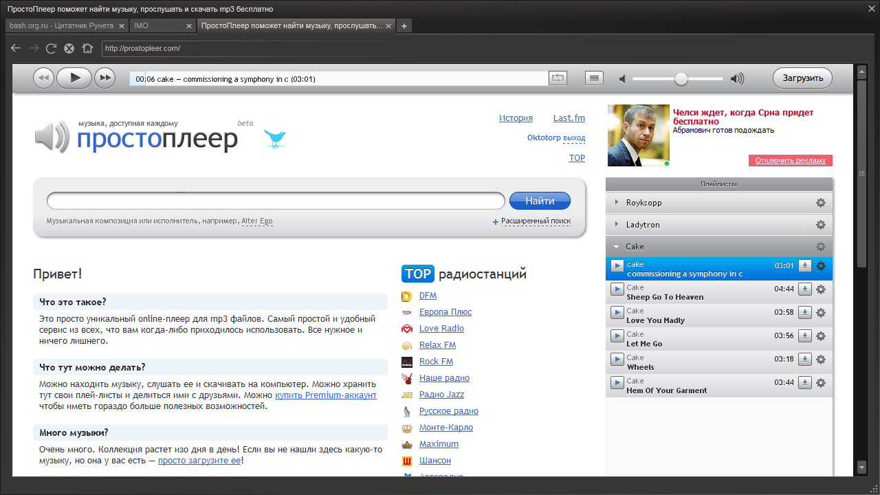Click the Найти search button
The height and width of the screenshot is (495, 880).
540,201
